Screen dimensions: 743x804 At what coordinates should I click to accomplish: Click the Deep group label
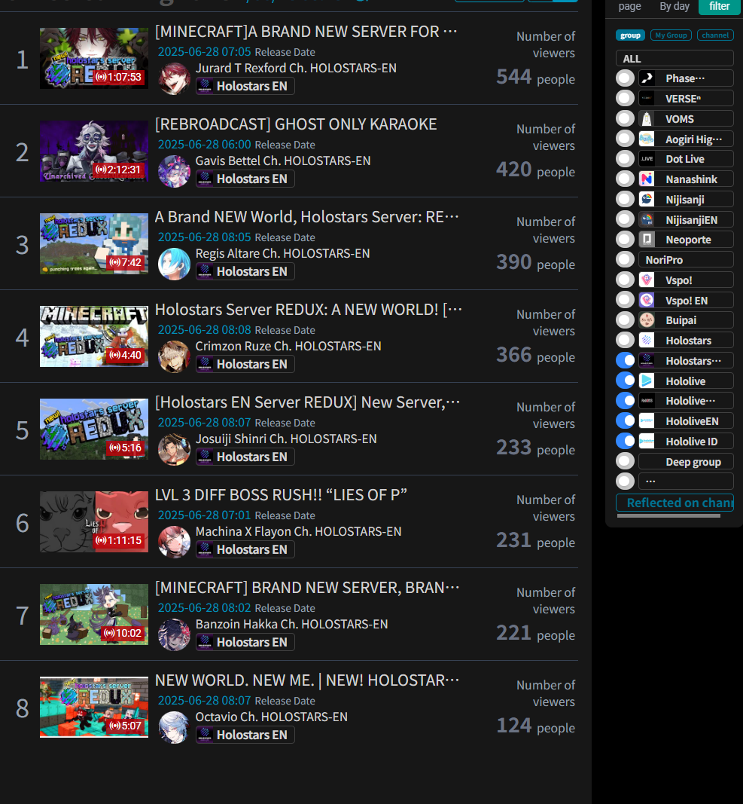[686, 461]
